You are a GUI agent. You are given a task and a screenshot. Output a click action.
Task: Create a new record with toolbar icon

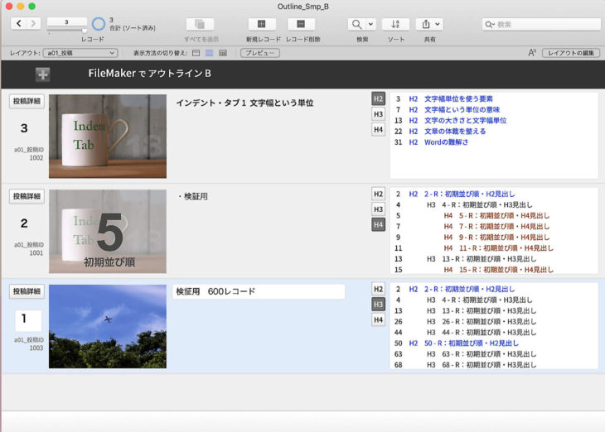coord(262,24)
